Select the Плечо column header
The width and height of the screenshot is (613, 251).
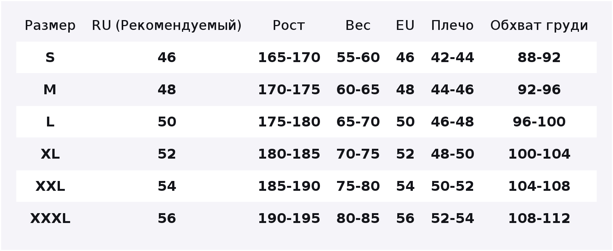[x=452, y=25]
